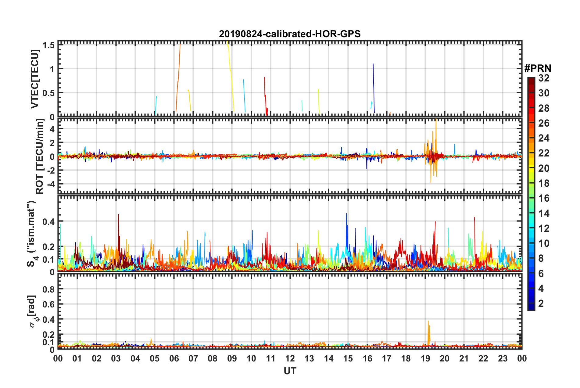Image resolution: width=580 pixels, height=388 pixels.
Task: Select the #PRN colorbar label
Action: point(537,68)
